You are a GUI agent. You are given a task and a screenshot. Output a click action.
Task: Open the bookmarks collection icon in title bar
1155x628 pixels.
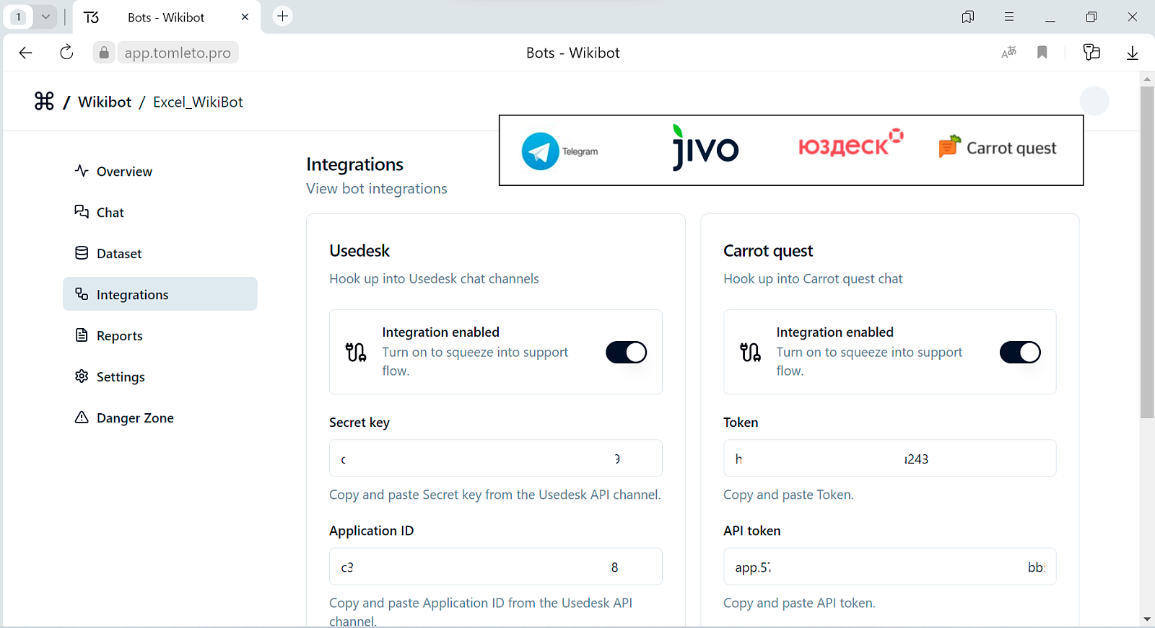[x=968, y=17]
